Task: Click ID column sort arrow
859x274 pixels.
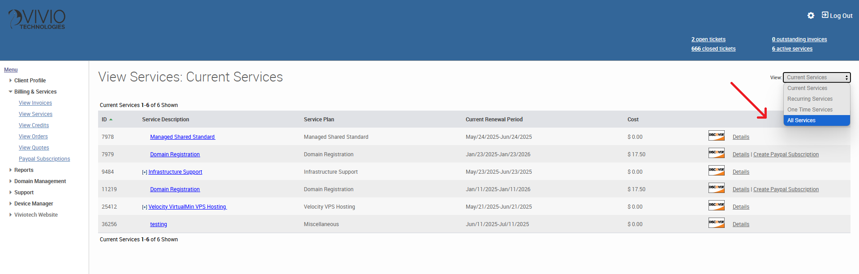Action: (x=111, y=120)
